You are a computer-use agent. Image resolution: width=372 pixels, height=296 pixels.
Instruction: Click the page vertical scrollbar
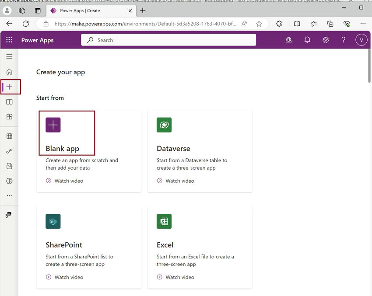point(369,66)
